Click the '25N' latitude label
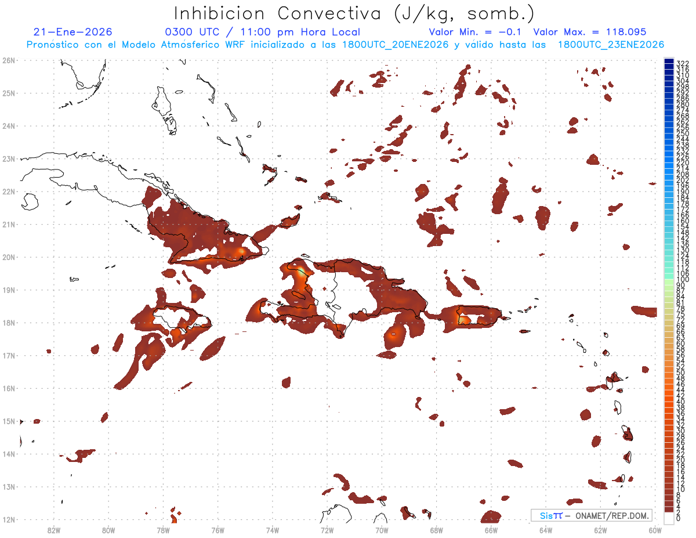Screen dimensions: 696x538 pos(9,93)
